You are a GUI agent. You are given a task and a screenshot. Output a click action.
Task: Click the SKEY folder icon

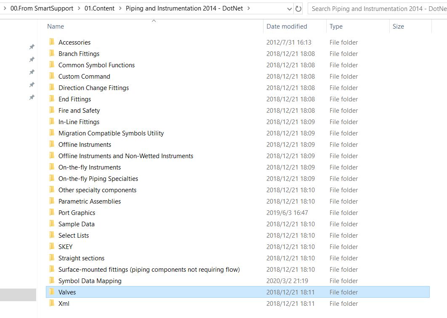[x=52, y=246]
